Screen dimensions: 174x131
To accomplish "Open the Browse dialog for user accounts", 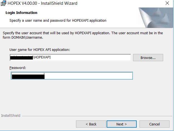I will [x=148, y=58].
